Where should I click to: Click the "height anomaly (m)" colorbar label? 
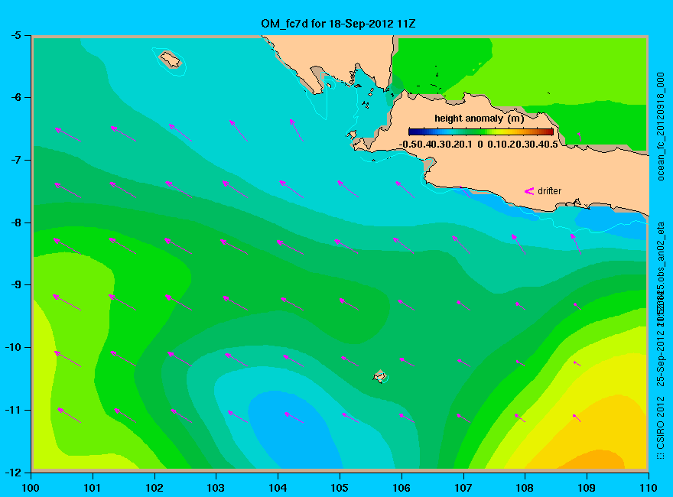coord(479,119)
